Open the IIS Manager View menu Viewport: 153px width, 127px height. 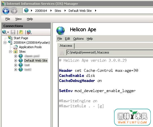[x=18, y=19]
